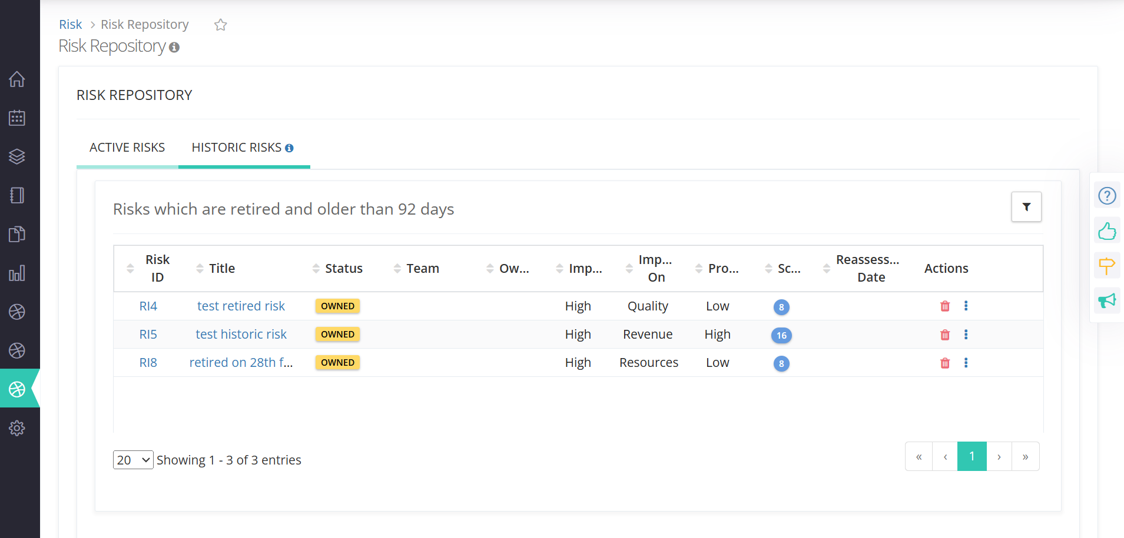1124x538 pixels.
Task: Click the Risk breadcrumb link
Action: pyautogui.click(x=71, y=25)
